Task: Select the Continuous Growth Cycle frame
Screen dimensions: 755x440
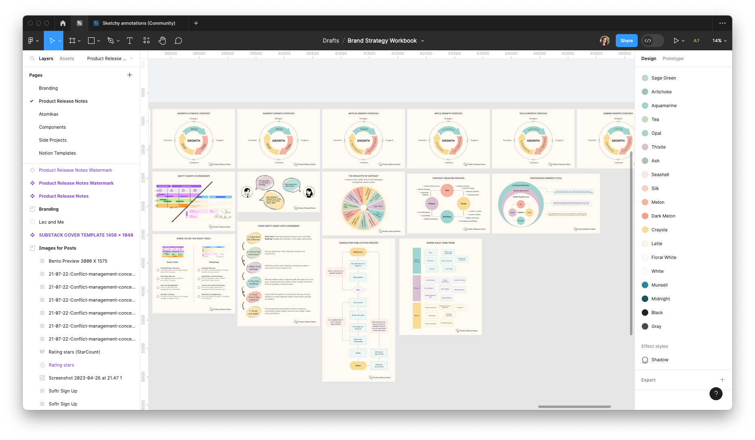Action: [546, 203]
